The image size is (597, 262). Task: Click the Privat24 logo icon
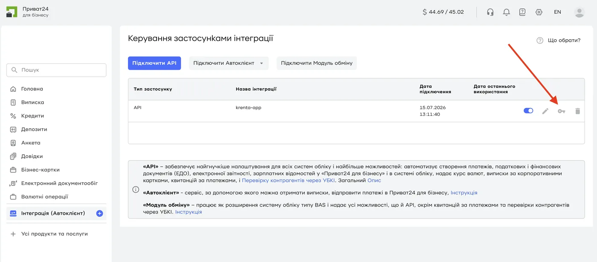point(12,12)
